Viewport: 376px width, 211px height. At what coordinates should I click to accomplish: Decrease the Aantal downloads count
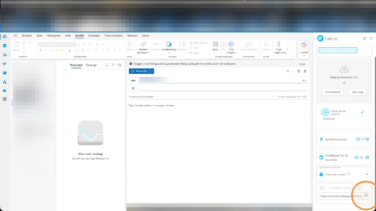[358, 139]
